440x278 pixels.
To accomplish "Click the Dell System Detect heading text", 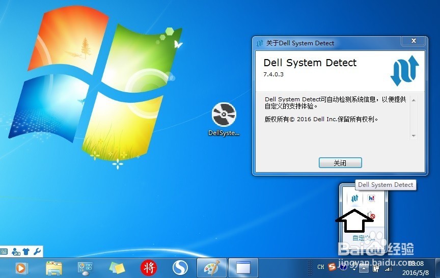I will point(310,63).
